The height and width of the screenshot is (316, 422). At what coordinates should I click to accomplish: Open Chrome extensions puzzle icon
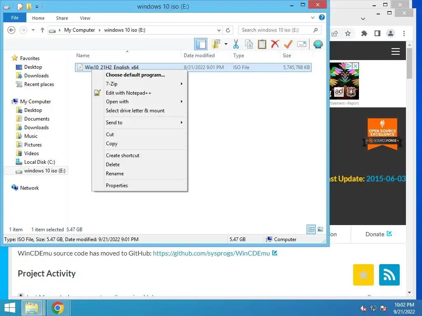click(364, 33)
